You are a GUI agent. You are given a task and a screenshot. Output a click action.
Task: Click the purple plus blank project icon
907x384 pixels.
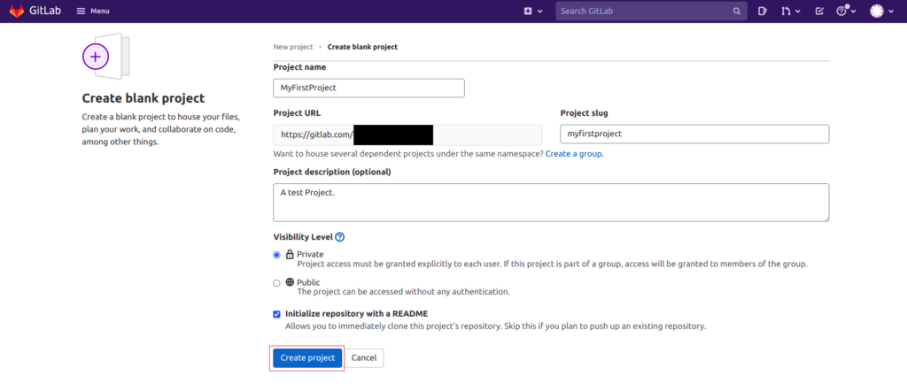pos(96,57)
